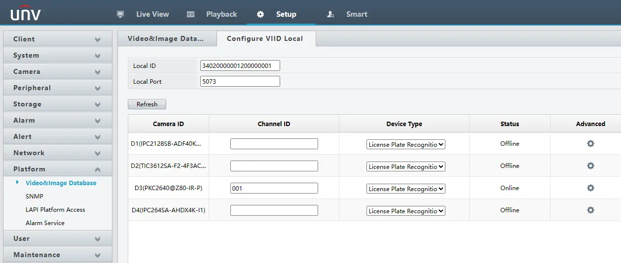Click the UNV logo
The height and width of the screenshot is (263, 621).
pyautogui.click(x=26, y=13)
